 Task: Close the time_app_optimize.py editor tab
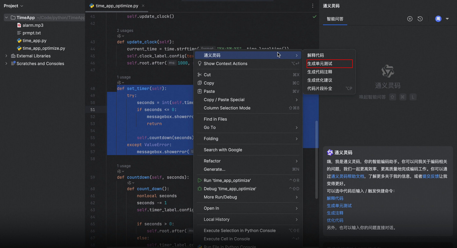pos(143,6)
